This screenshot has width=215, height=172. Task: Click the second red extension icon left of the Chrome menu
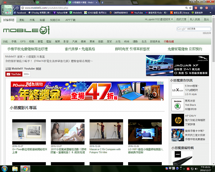coord(207,8)
